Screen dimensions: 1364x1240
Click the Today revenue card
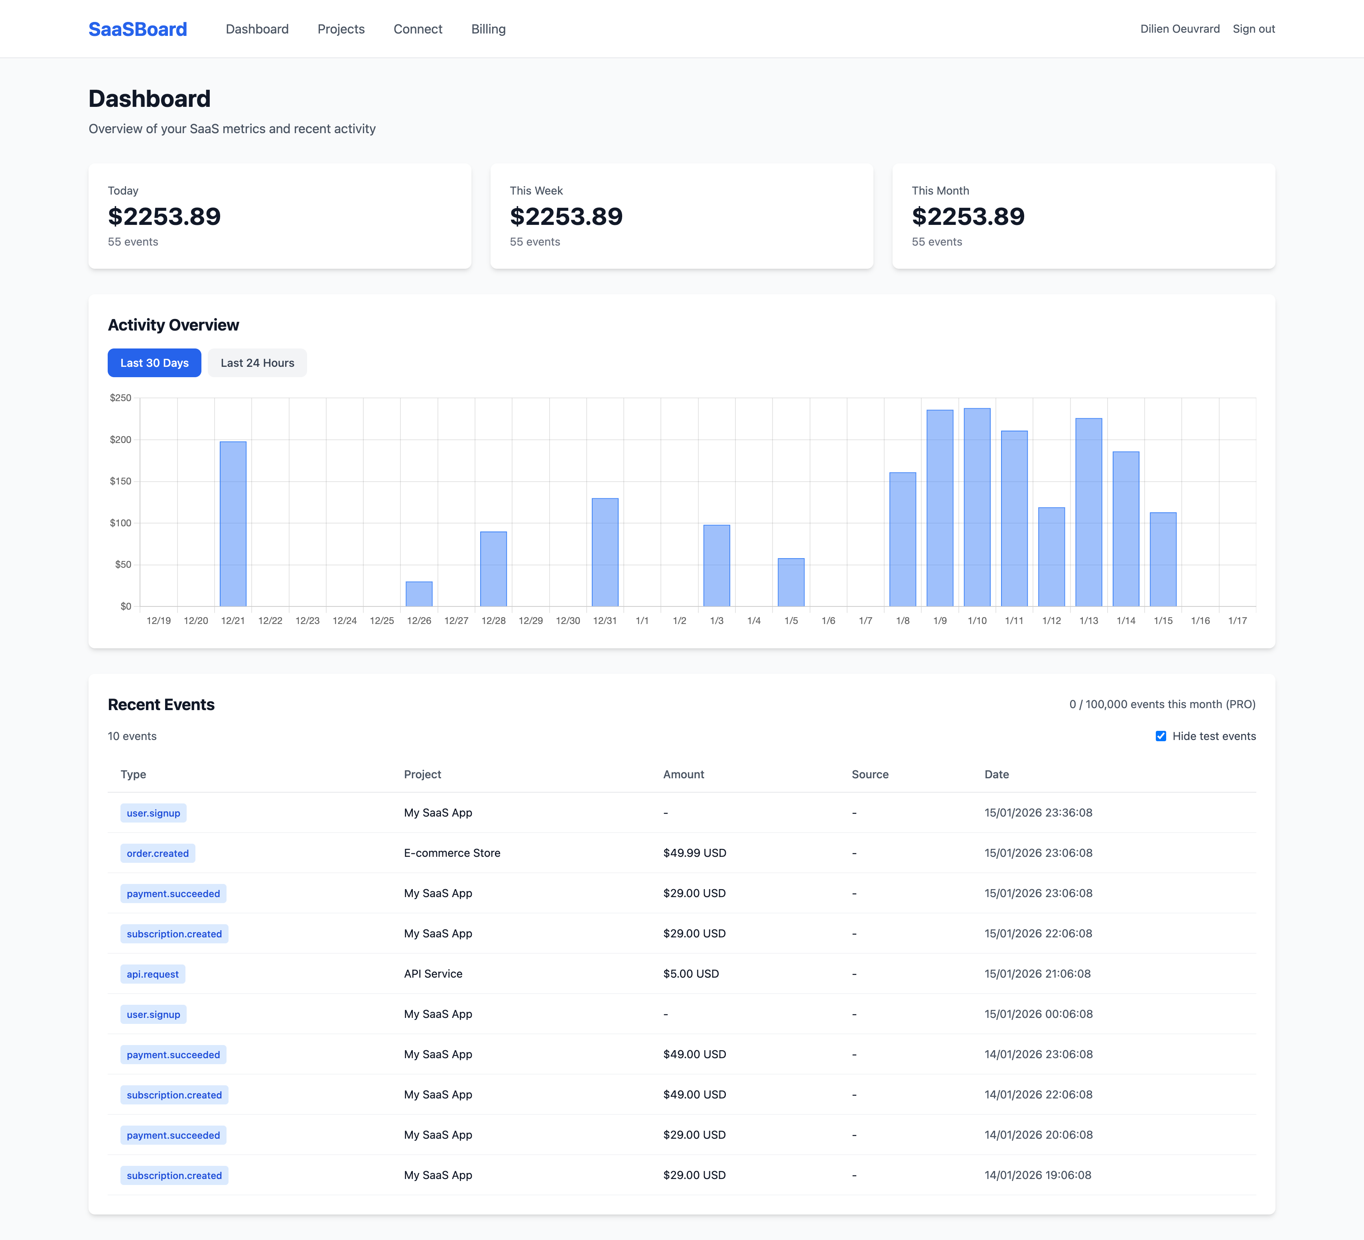(x=280, y=216)
